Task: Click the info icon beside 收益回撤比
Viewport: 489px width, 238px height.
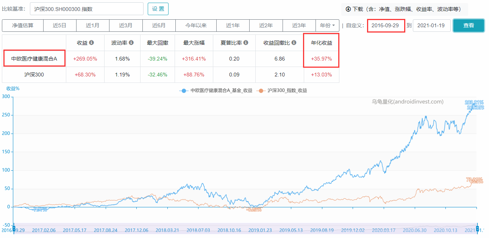Action: point(294,43)
